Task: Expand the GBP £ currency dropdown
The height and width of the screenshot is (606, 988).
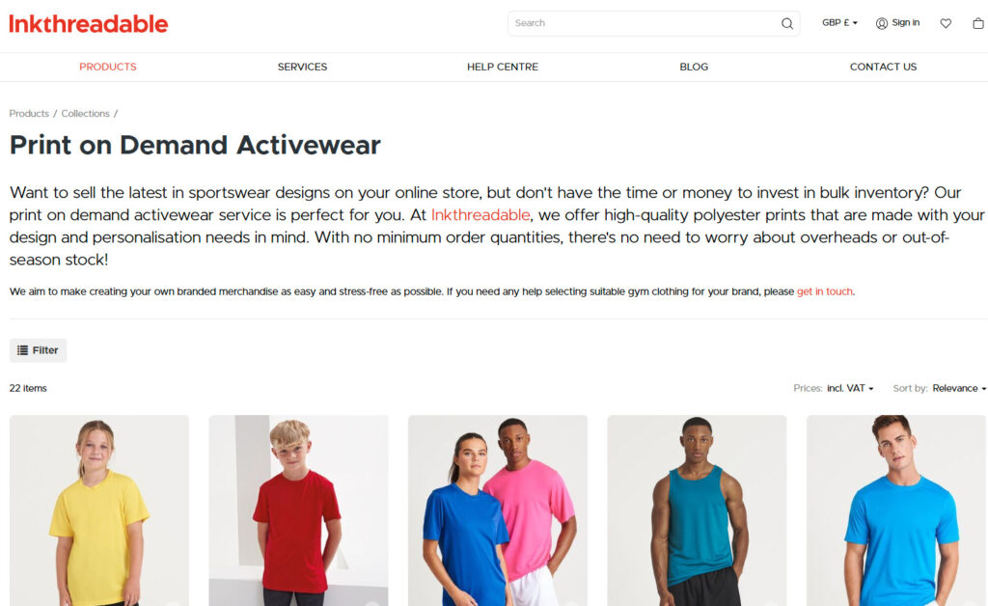Action: pyautogui.click(x=840, y=23)
